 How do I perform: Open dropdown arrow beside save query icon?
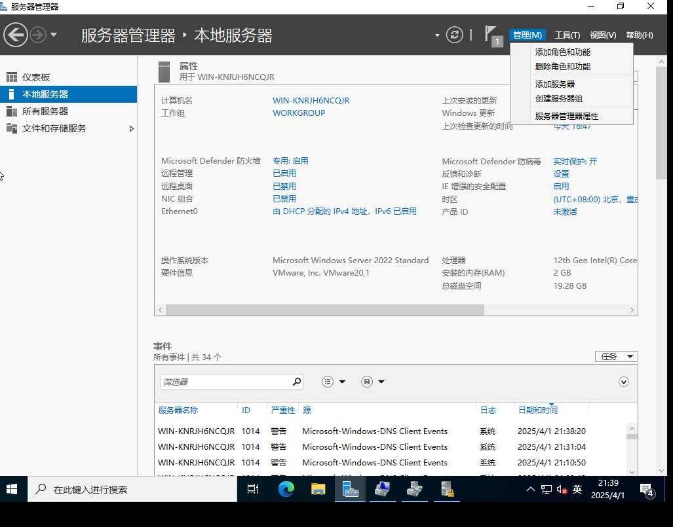coord(381,382)
